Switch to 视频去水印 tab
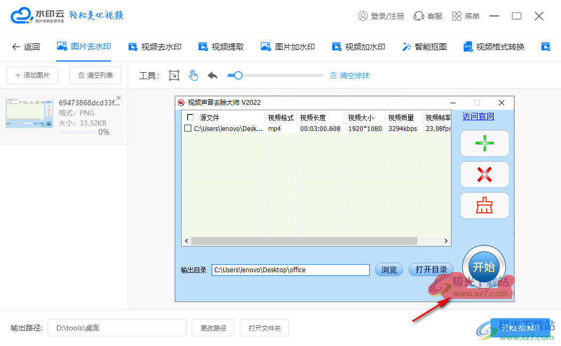561x346 pixels. (155, 47)
